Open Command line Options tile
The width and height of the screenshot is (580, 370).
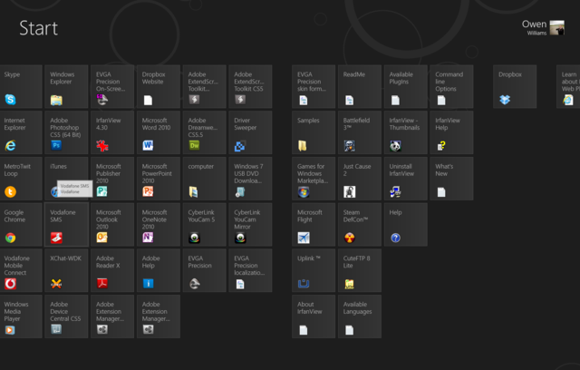(451, 86)
